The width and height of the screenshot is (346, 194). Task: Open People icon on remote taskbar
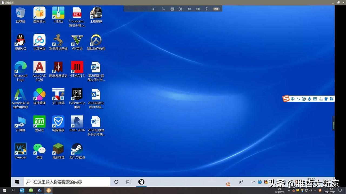(241, 182)
